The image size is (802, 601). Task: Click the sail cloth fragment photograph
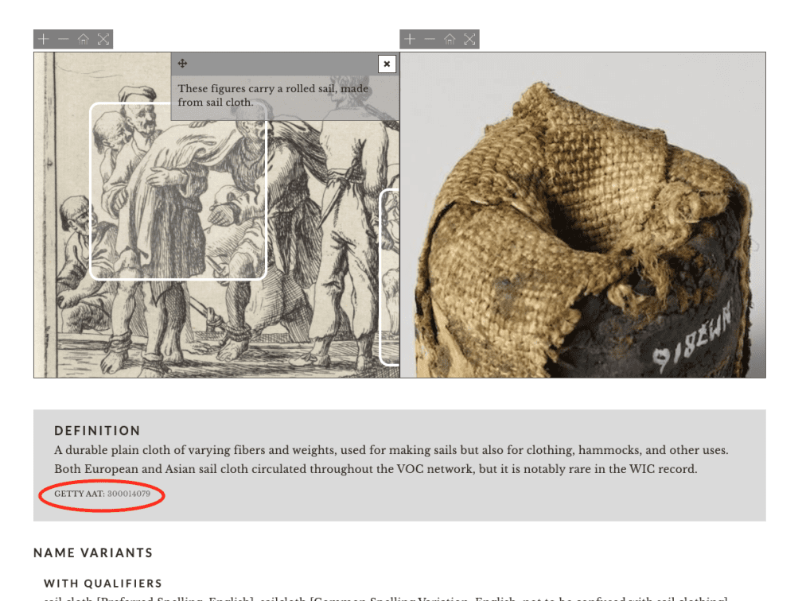[582, 215]
